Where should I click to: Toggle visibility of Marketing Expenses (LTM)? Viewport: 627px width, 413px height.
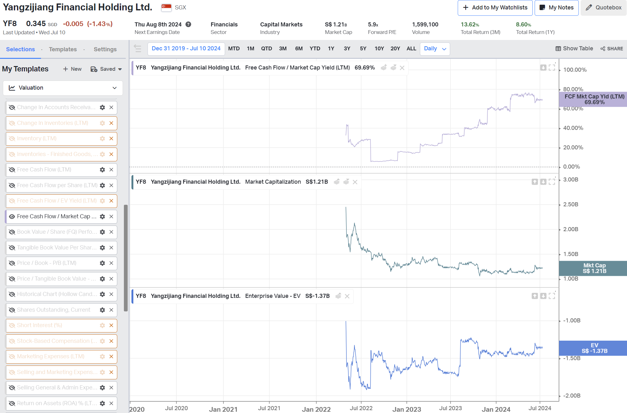[12, 357]
